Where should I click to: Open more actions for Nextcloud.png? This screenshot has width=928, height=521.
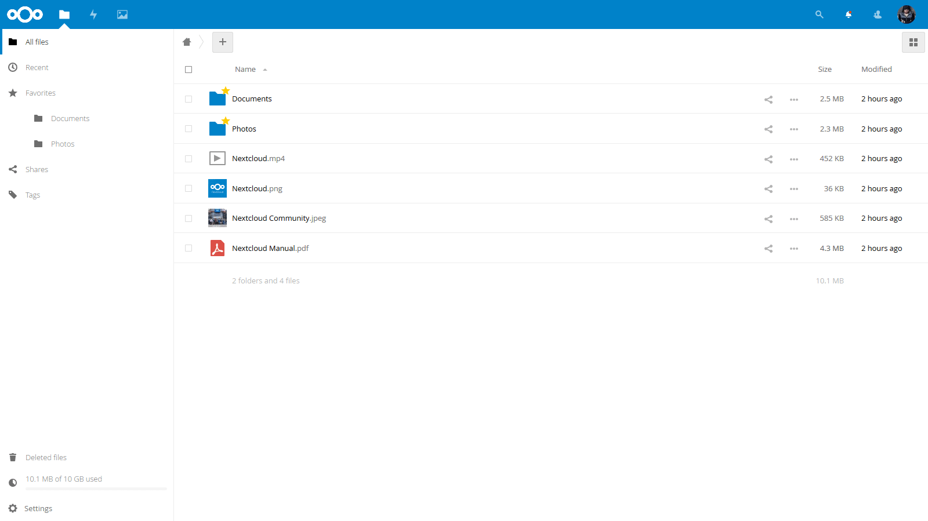coord(794,189)
